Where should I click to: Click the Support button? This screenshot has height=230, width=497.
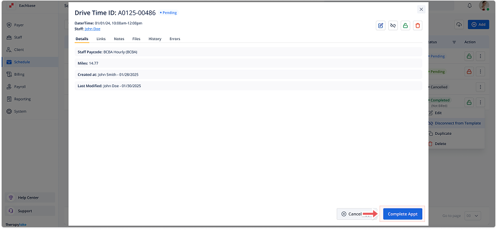tap(30, 211)
